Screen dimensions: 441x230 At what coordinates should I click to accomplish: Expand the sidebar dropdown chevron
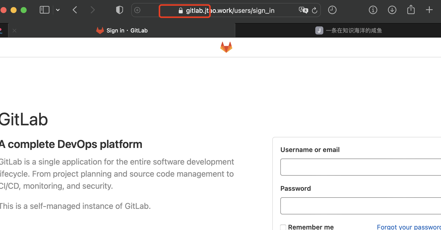[58, 10]
